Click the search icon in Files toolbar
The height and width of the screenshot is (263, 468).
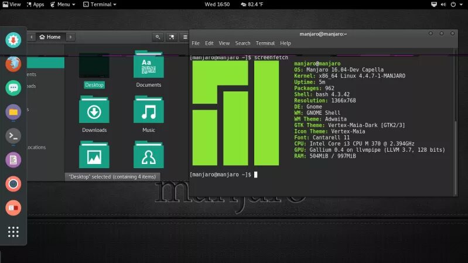pos(158,37)
